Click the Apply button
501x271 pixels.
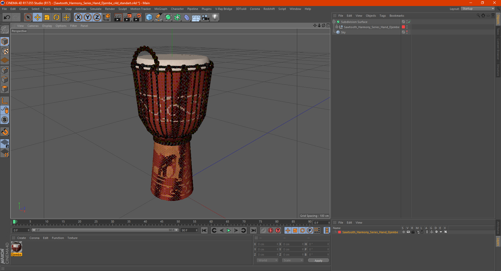(x=318, y=261)
